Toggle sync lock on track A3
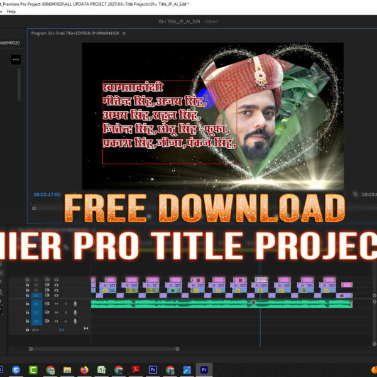The image size is (377, 377). 47,321
